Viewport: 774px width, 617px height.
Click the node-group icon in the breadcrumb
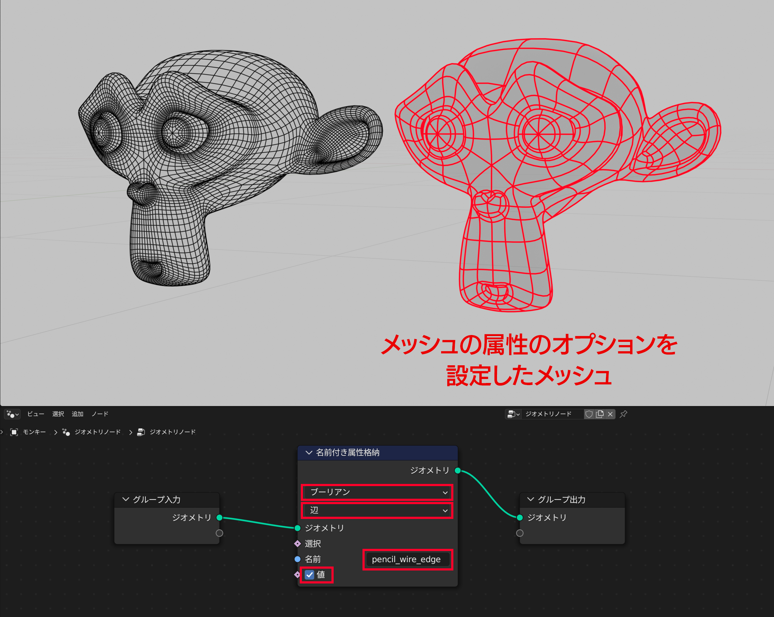(141, 432)
